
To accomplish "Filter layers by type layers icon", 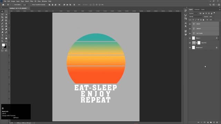I will click(x=206, y=13).
